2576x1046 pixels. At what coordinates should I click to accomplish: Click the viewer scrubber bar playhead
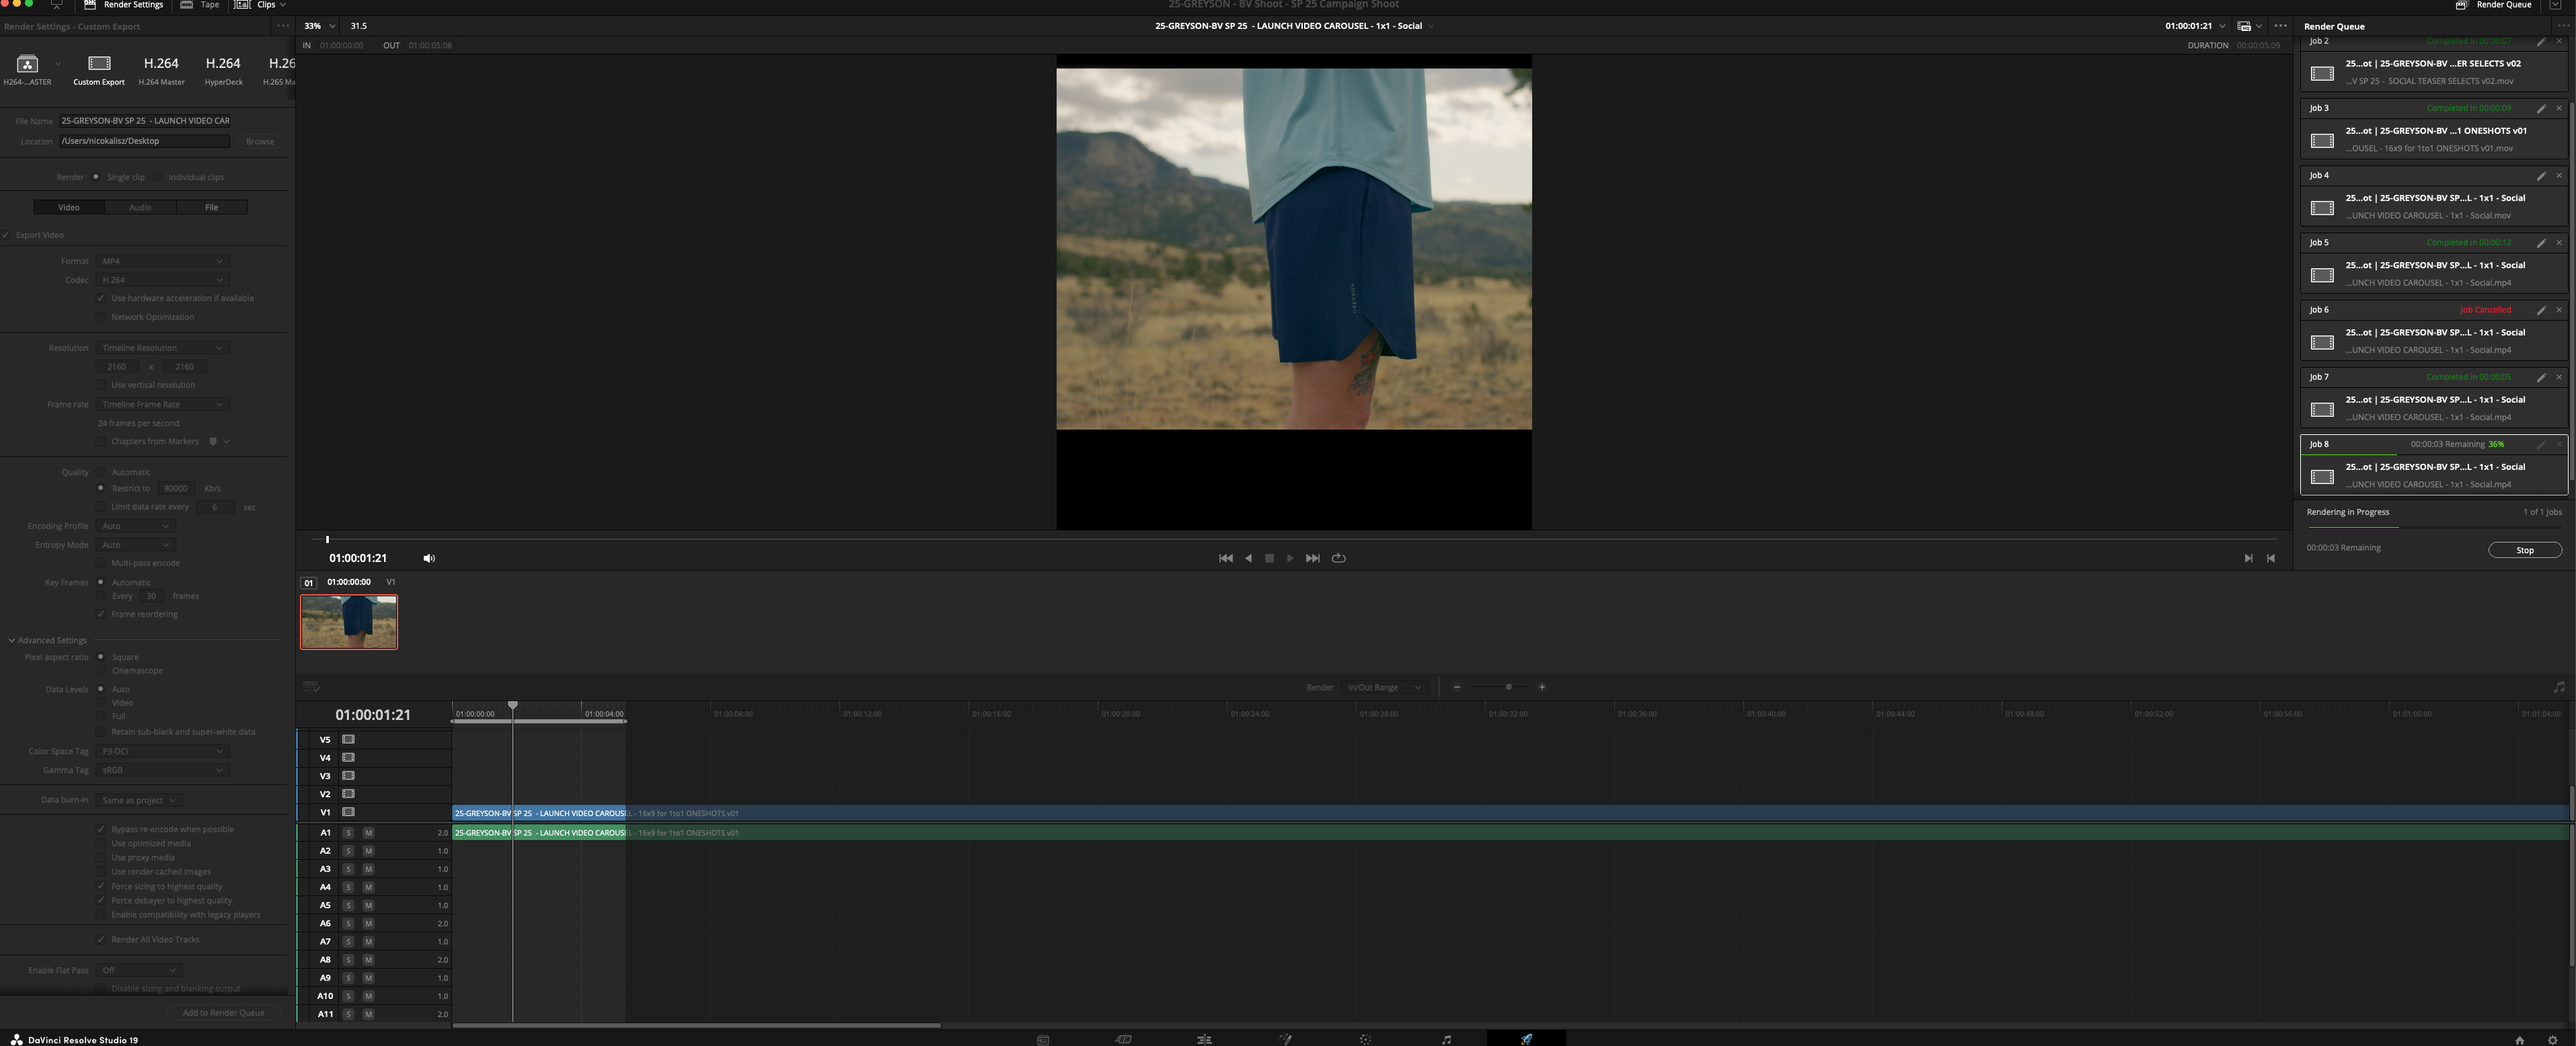click(327, 540)
